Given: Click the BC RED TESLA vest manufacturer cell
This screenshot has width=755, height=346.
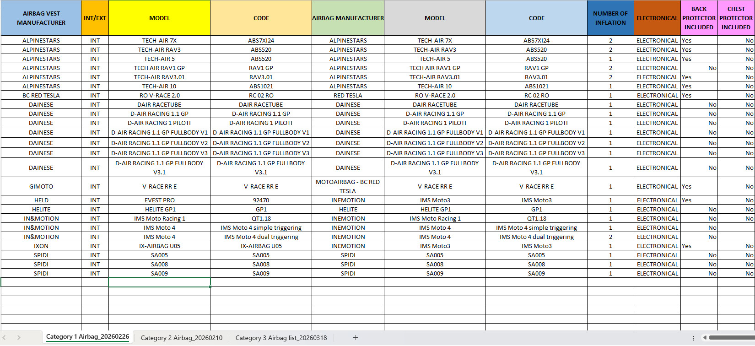Looking at the screenshot, I should click(x=41, y=96).
